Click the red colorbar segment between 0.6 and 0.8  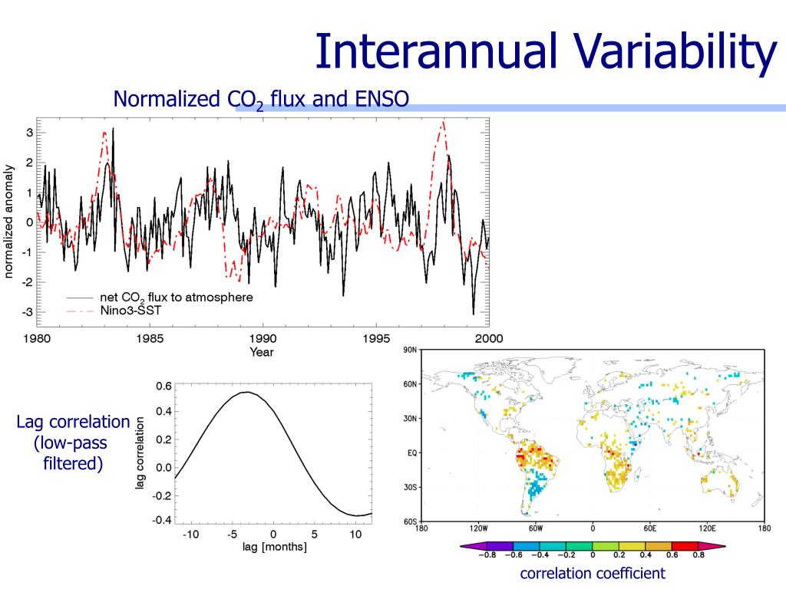[685, 546]
